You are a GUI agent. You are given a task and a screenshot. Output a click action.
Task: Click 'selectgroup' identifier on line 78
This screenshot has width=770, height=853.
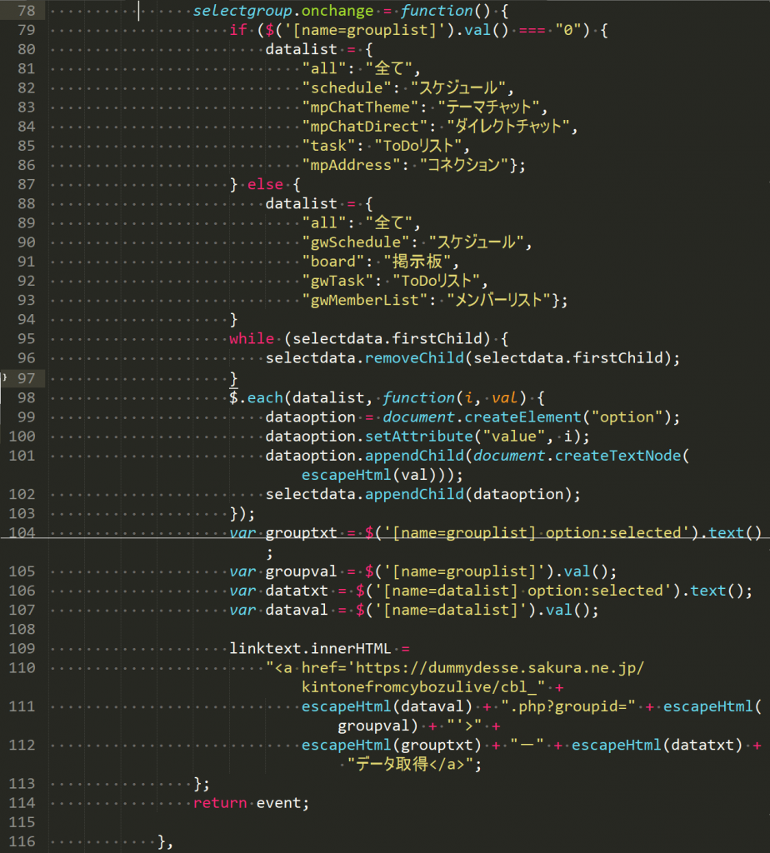pyautogui.click(x=242, y=11)
